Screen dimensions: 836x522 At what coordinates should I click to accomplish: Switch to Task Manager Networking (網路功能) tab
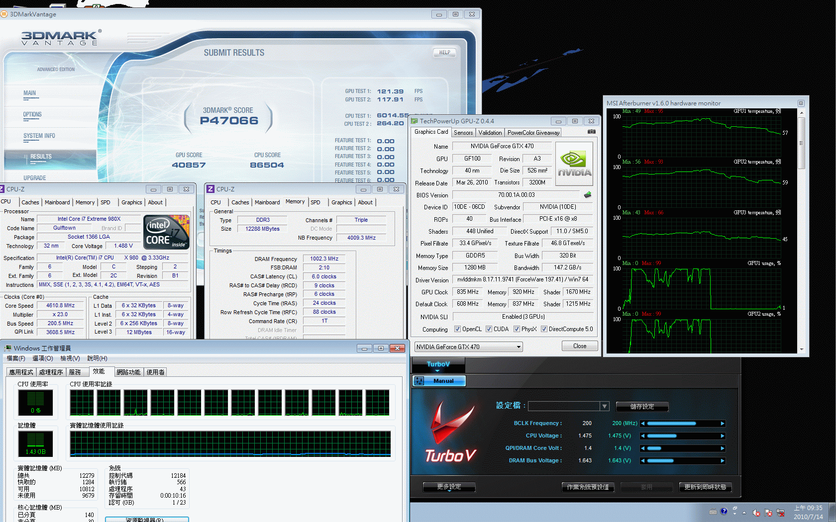pyautogui.click(x=128, y=372)
